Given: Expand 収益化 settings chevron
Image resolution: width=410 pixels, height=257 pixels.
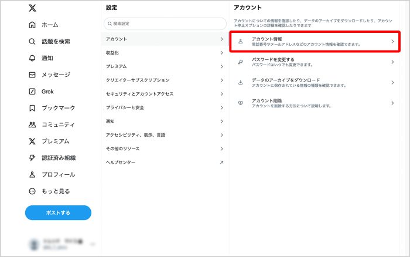Looking at the screenshot, I should pos(221,53).
